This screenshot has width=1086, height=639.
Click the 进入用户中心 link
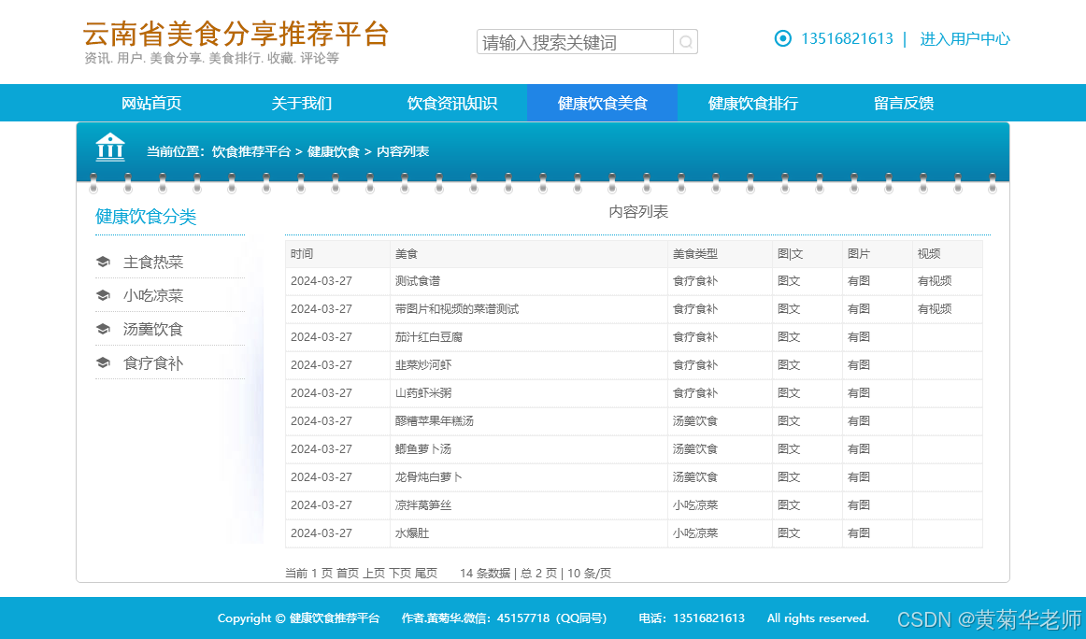(965, 39)
